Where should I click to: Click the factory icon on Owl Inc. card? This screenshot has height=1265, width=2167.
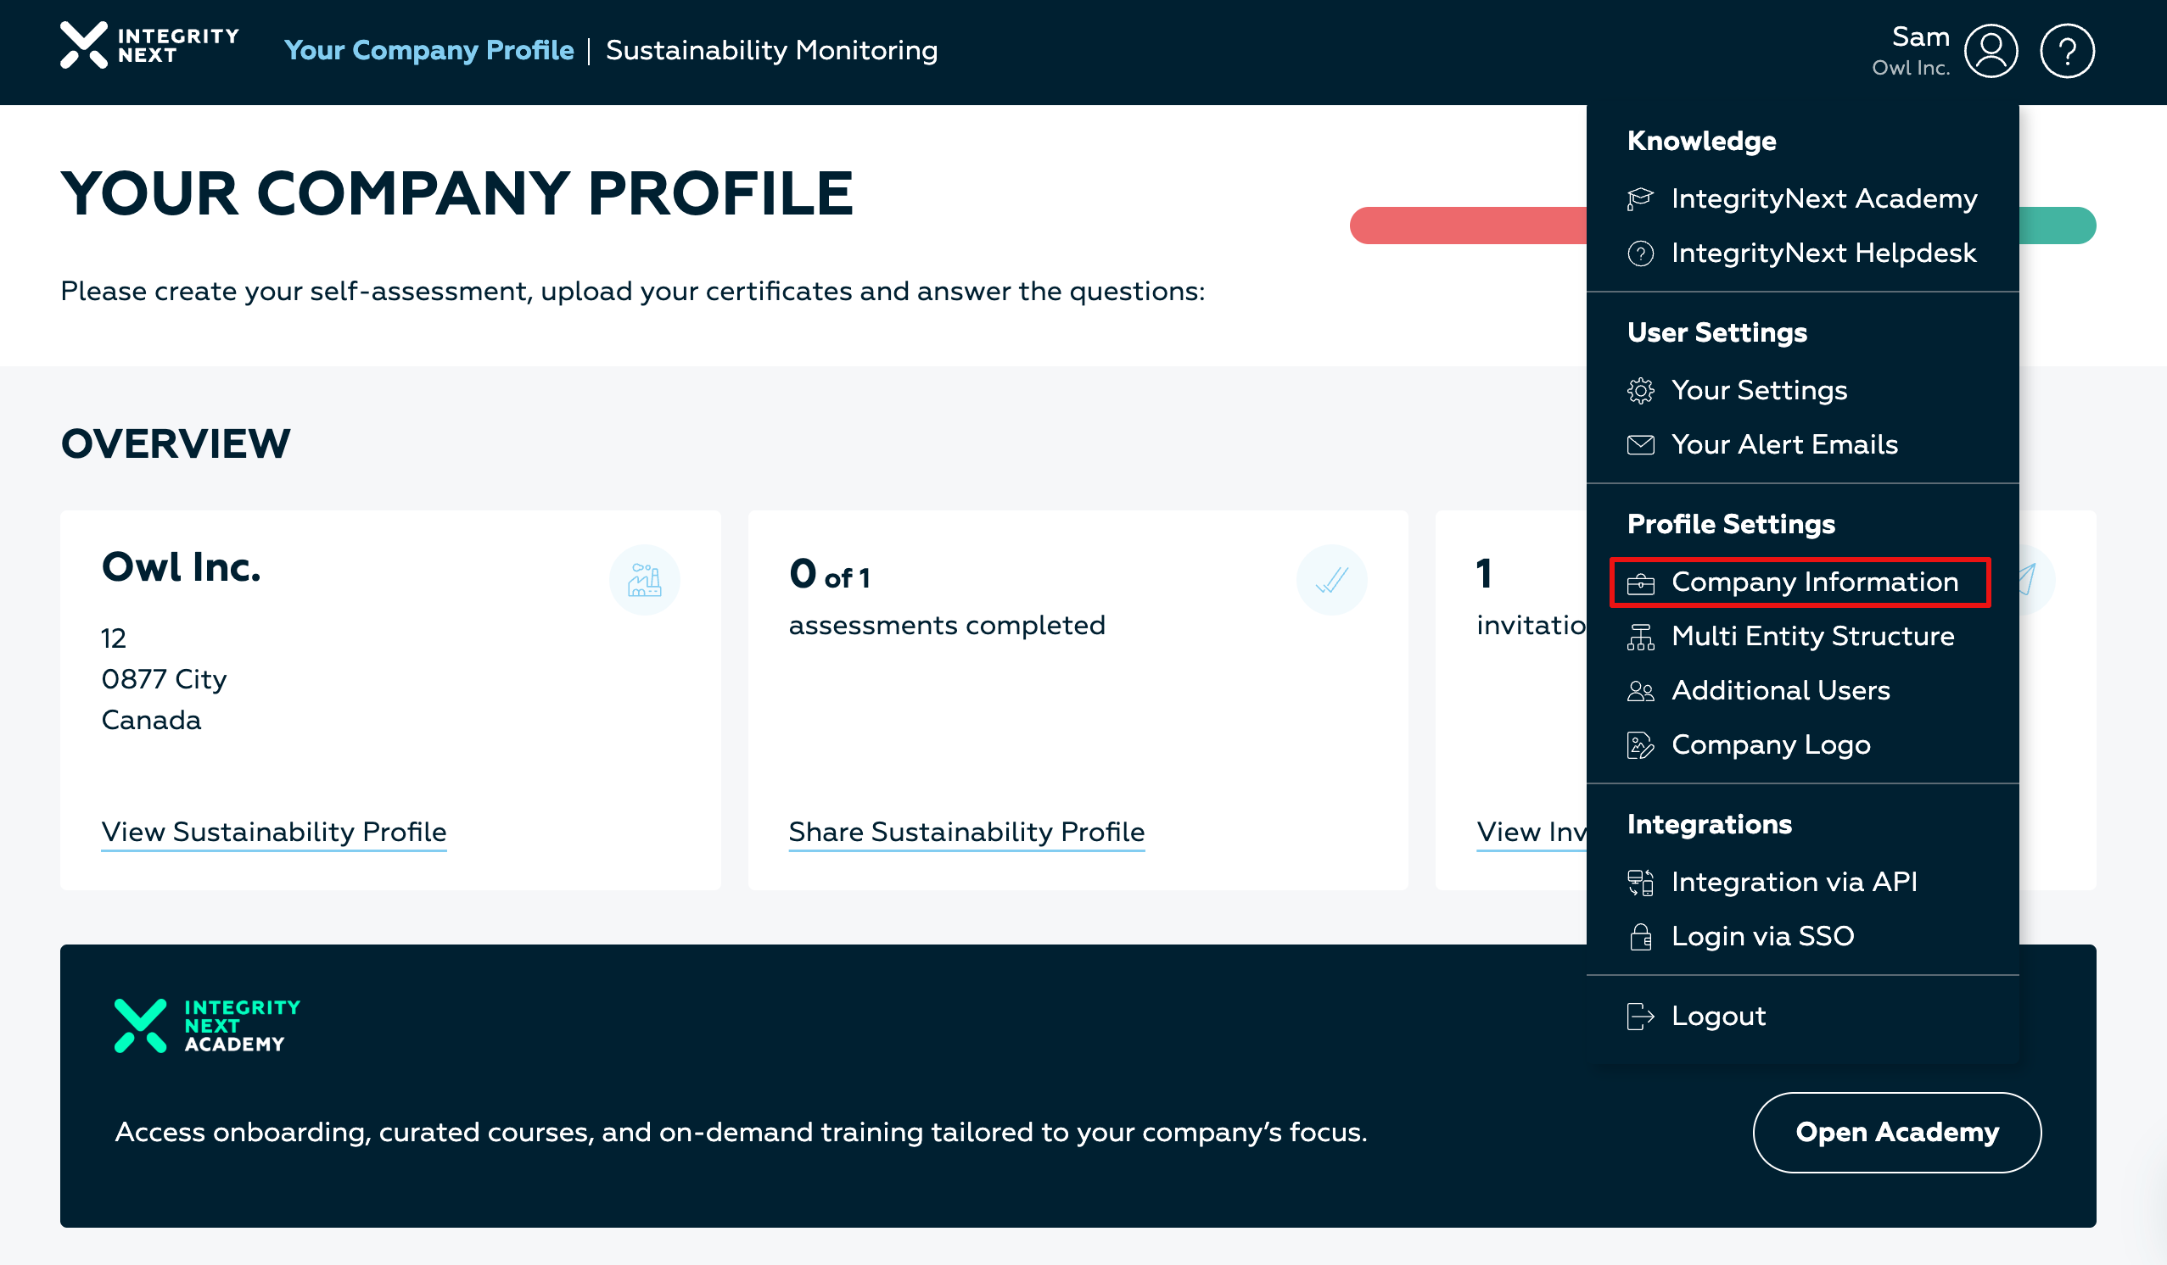pos(644,580)
